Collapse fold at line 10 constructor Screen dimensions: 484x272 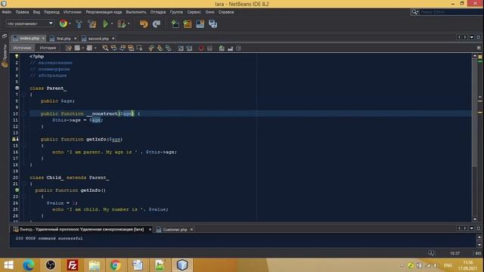[24, 114]
